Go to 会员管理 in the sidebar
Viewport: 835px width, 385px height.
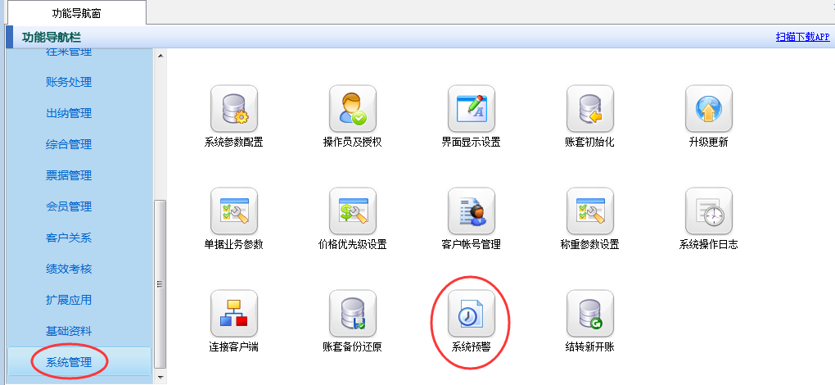69,206
